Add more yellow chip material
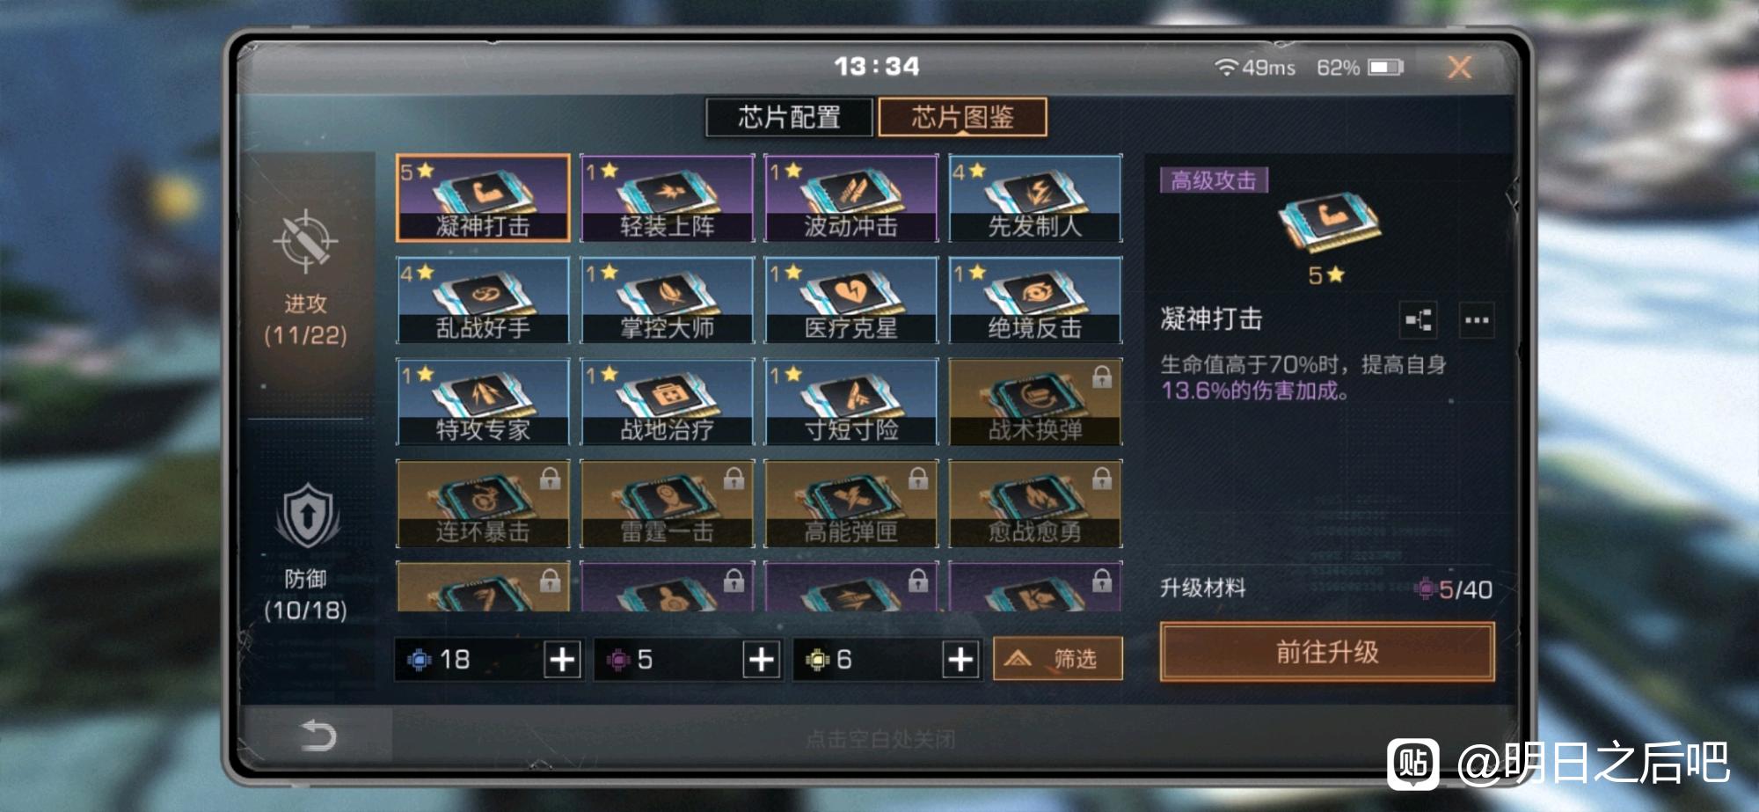This screenshot has width=1759, height=812. tap(960, 659)
